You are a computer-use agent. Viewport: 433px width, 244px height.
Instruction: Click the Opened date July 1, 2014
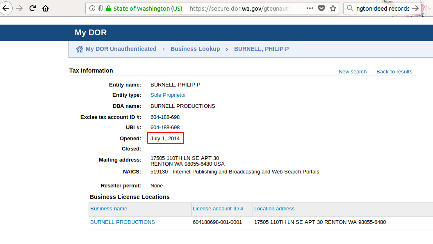coord(165,139)
